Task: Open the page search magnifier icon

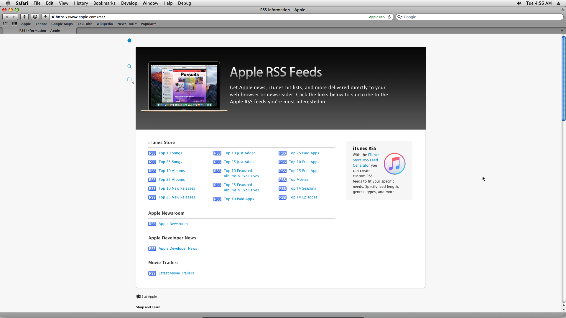Action: point(129,67)
